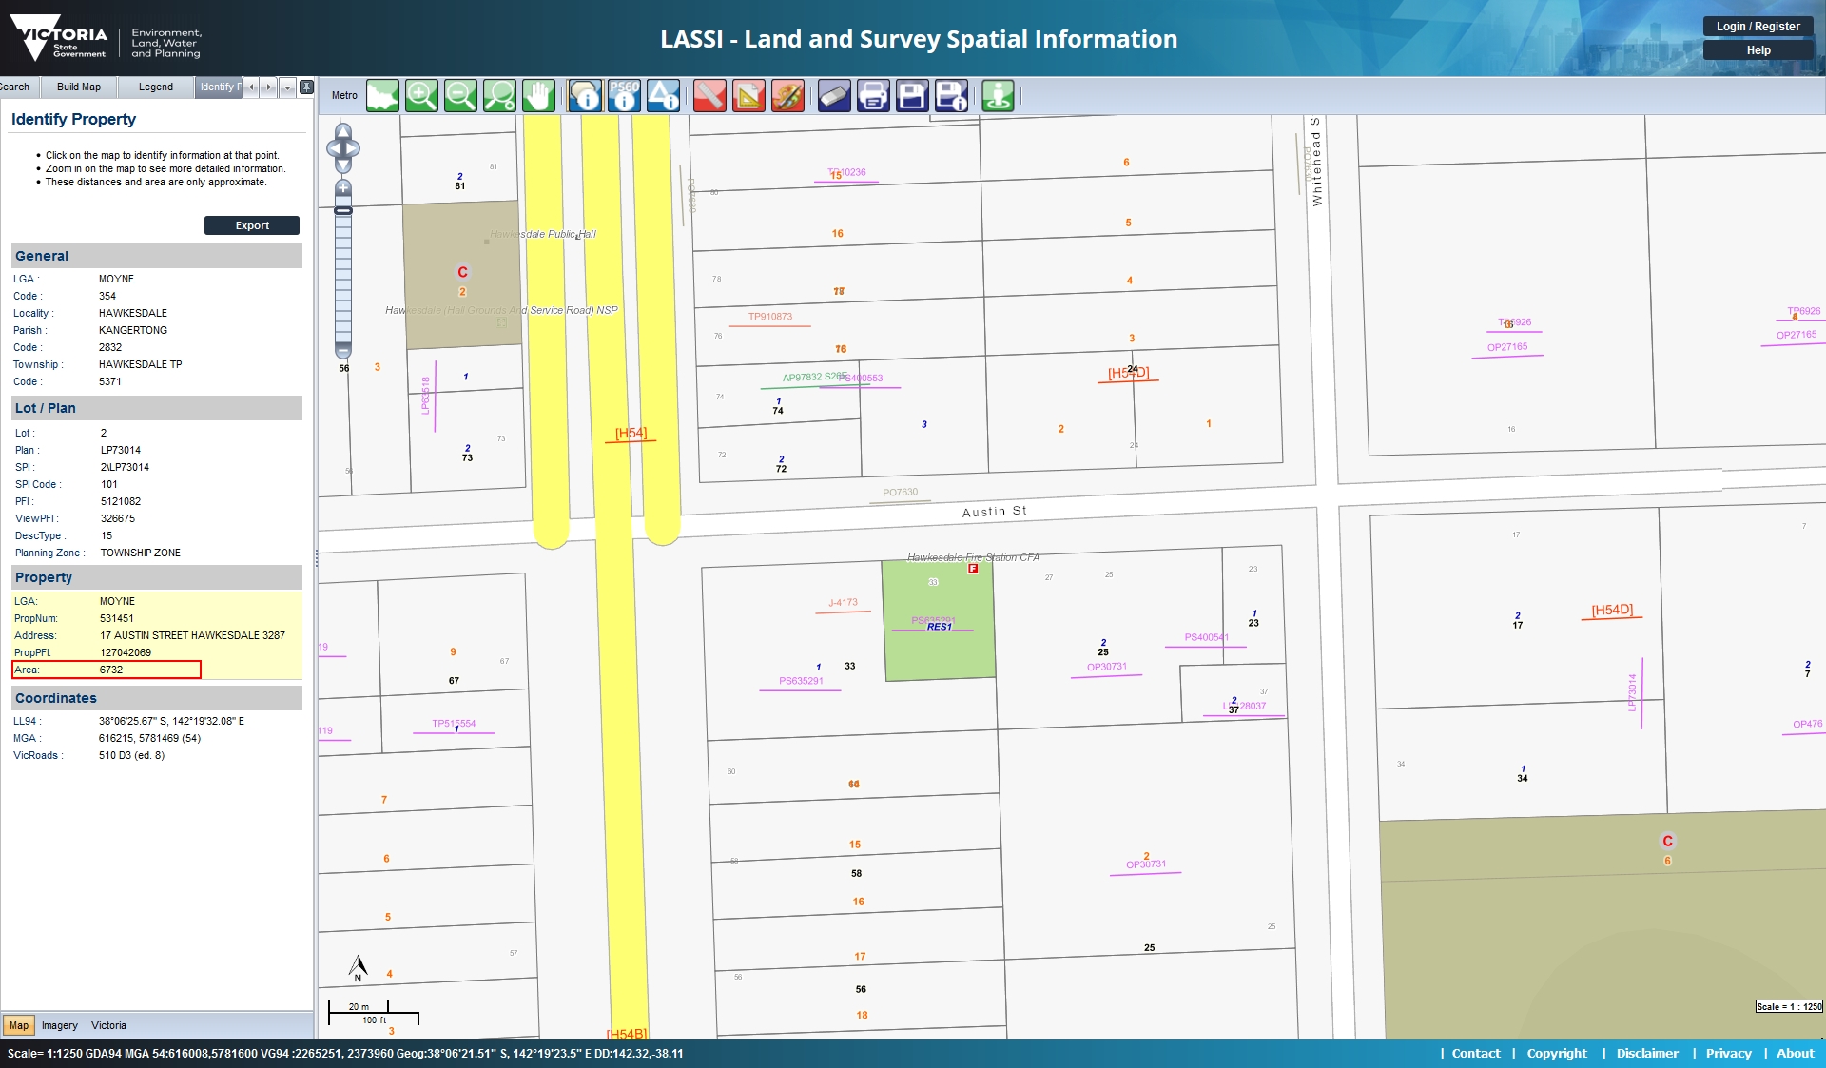Image resolution: width=1826 pixels, height=1068 pixels.
Task: Click the red F fire station marker
Action: coord(973,569)
